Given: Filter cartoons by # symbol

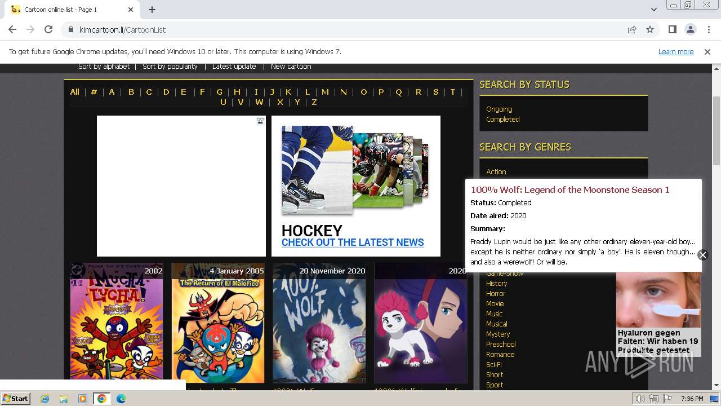Looking at the screenshot, I should pos(94,92).
